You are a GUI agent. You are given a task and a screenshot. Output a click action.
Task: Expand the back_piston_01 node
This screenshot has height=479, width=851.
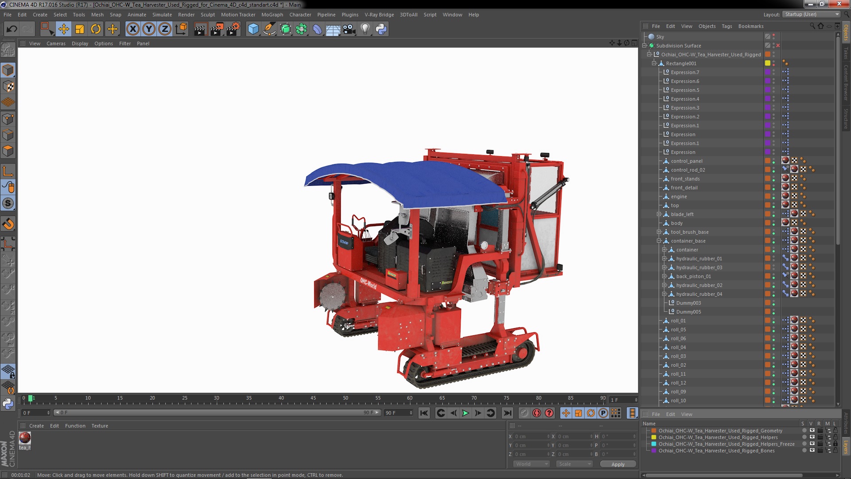[664, 276]
